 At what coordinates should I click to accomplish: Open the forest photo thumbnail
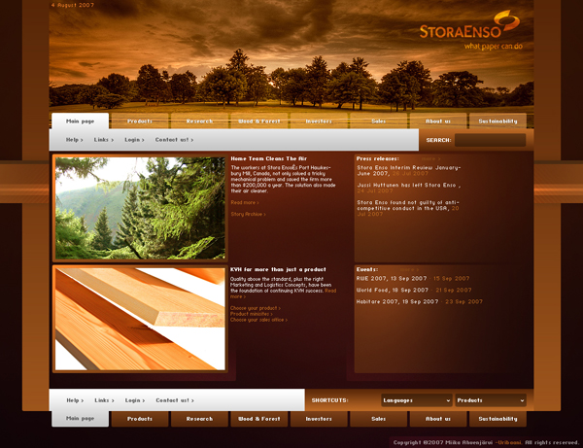[x=140, y=208]
